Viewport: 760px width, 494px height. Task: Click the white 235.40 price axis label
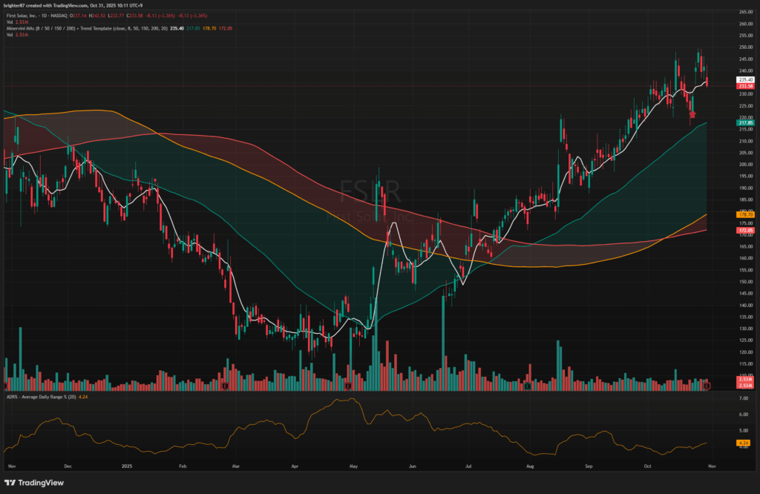coord(745,79)
